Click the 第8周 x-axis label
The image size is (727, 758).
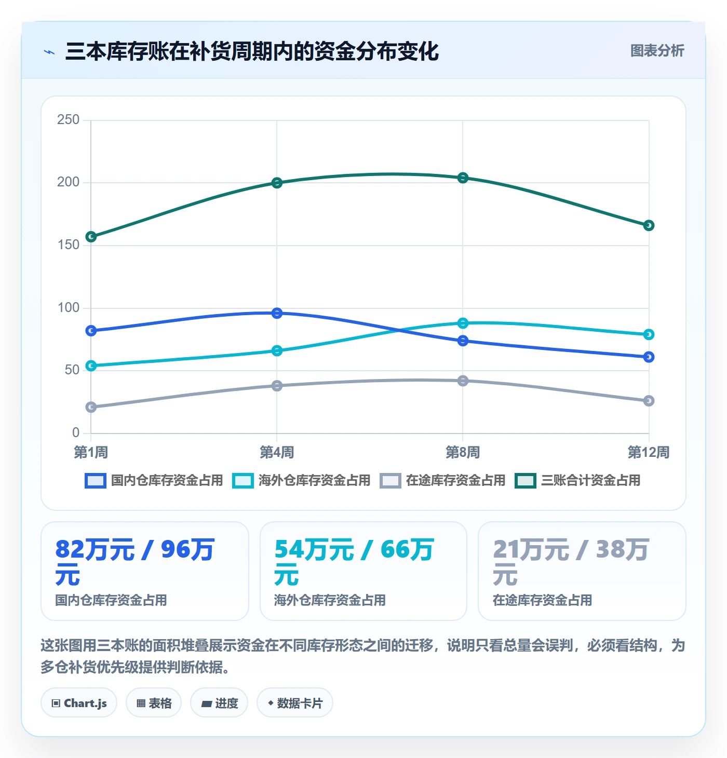click(x=463, y=452)
